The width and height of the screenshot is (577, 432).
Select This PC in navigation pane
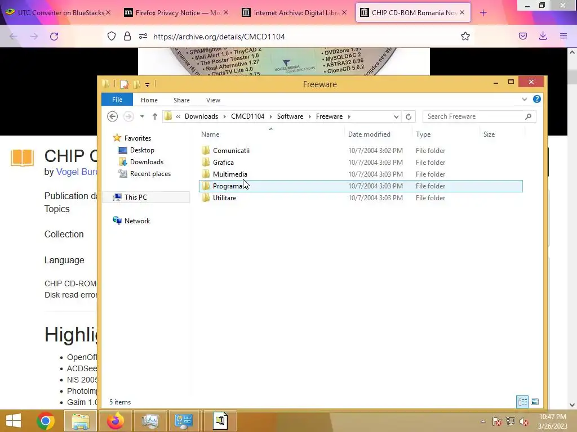[x=135, y=197]
